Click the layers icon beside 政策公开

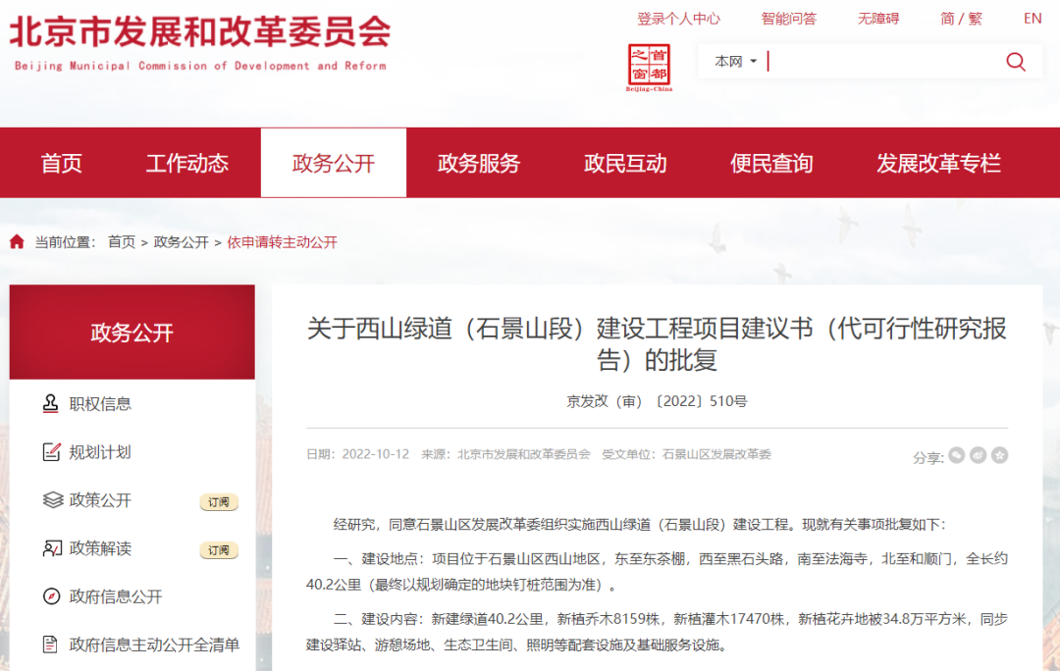tap(52, 500)
